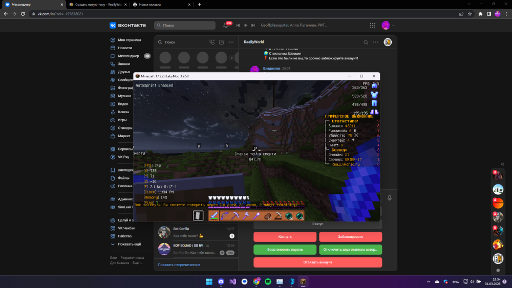
Task: Open the TL avatar chat in right sidebar
Action: click(498, 189)
